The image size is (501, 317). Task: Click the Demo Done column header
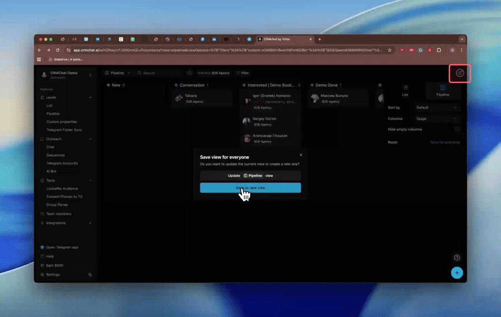point(326,85)
